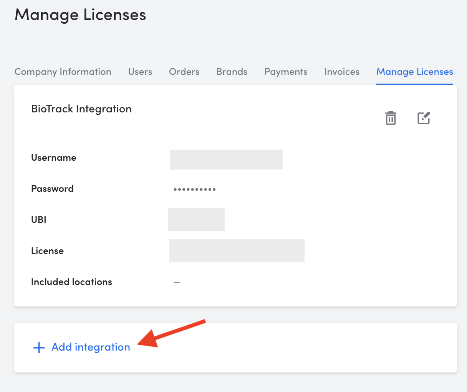Click the dash value for Included locations
The image size is (467, 392).
(x=177, y=283)
